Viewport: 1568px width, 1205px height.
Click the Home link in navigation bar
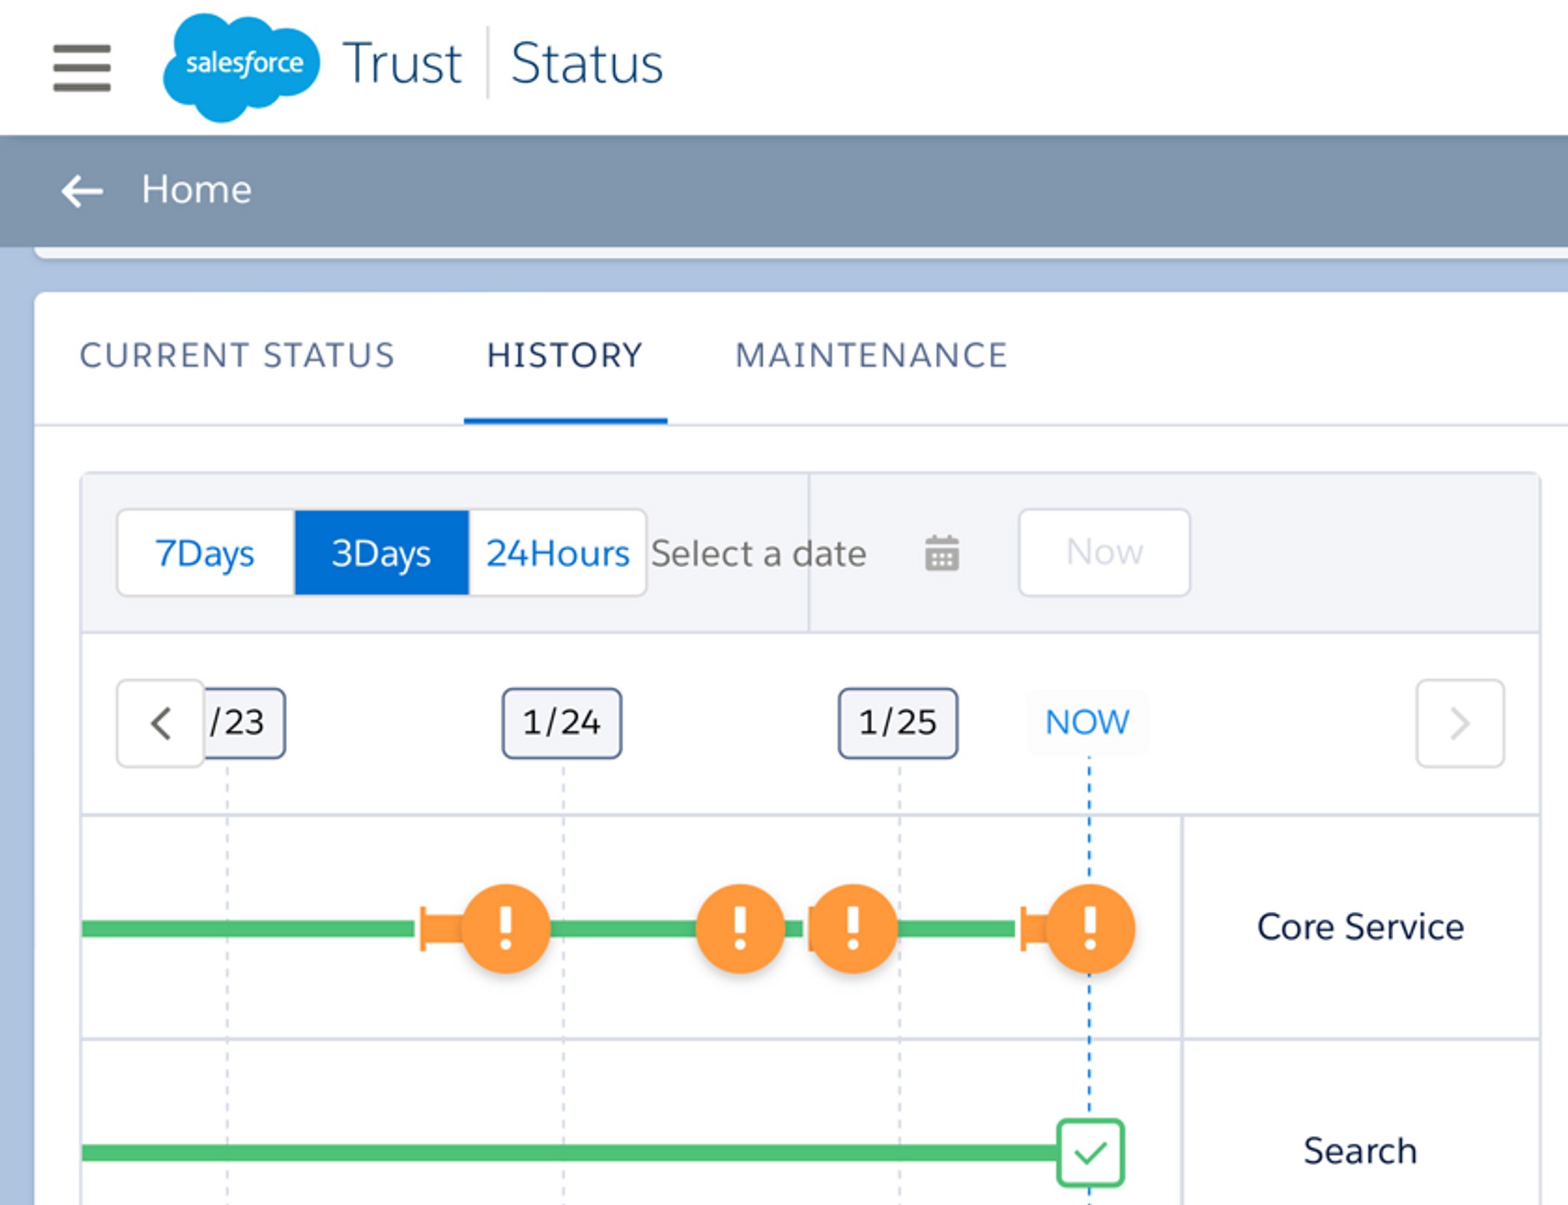(x=197, y=190)
